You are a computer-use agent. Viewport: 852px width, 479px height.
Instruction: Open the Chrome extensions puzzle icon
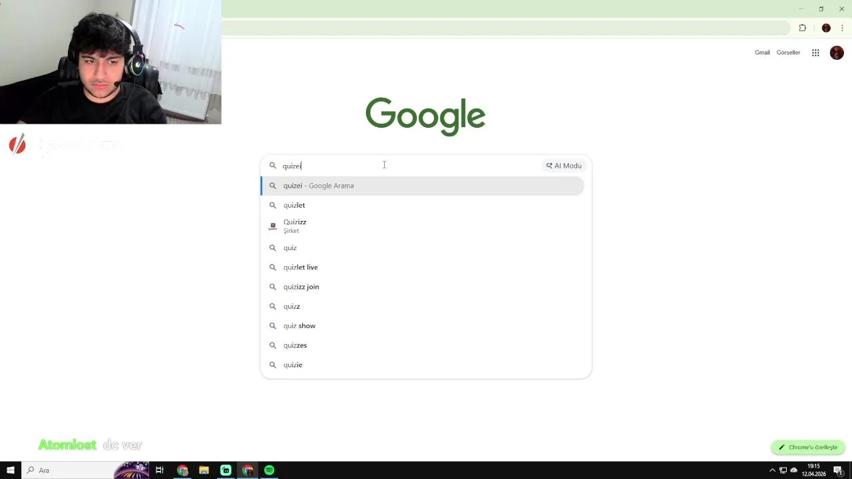click(x=802, y=28)
